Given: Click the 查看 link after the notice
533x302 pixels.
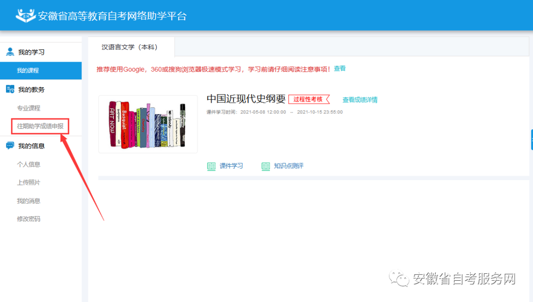Looking at the screenshot, I should (x=340, y=69).
